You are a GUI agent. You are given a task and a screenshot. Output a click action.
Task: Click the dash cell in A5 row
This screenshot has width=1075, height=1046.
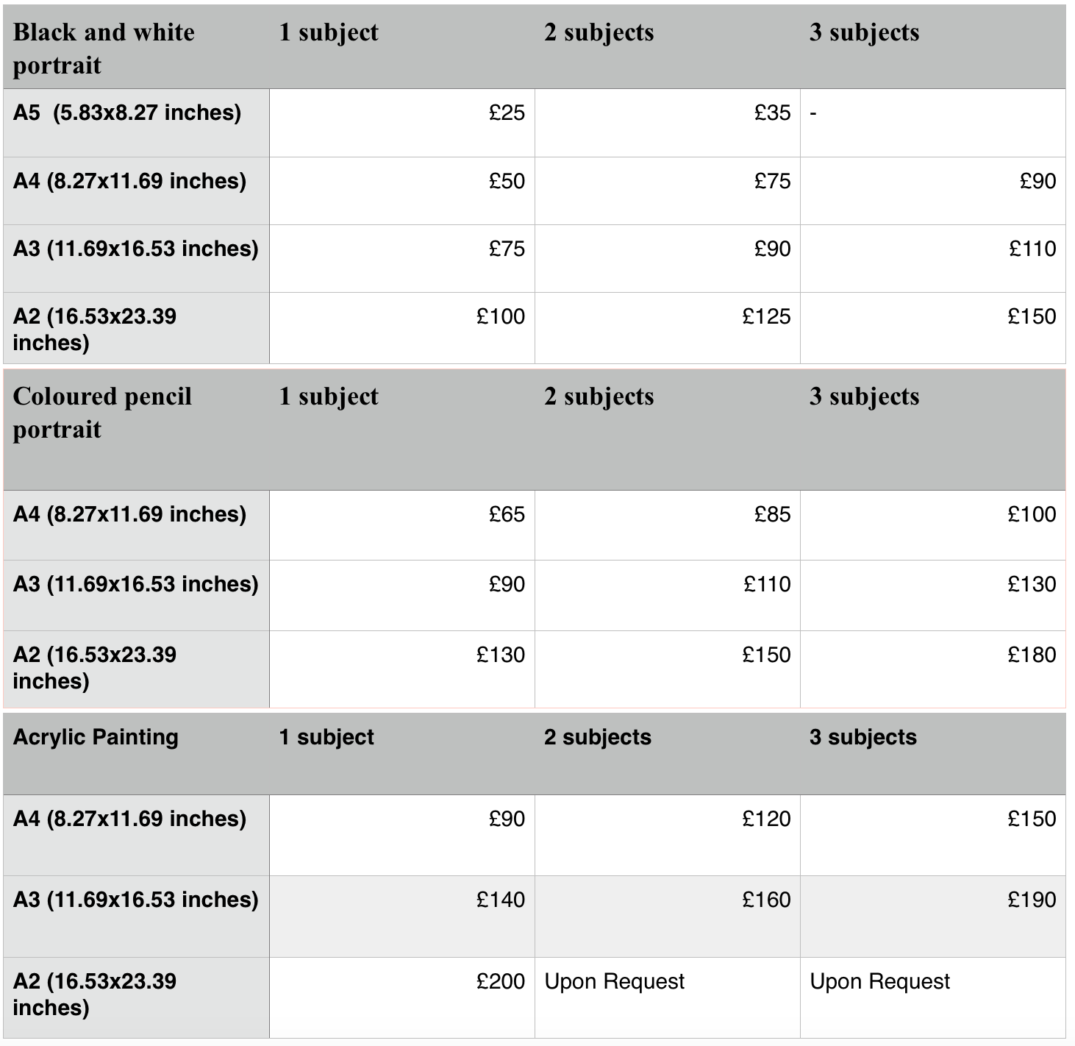[814, 114]
